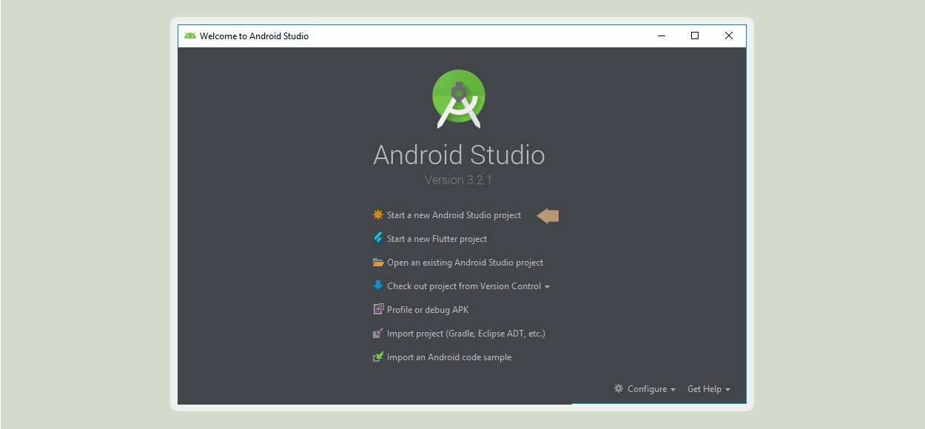This screenshot has height=429, width=925.
Task: Click the Android Studio compass logo
Action: point(459,99)
